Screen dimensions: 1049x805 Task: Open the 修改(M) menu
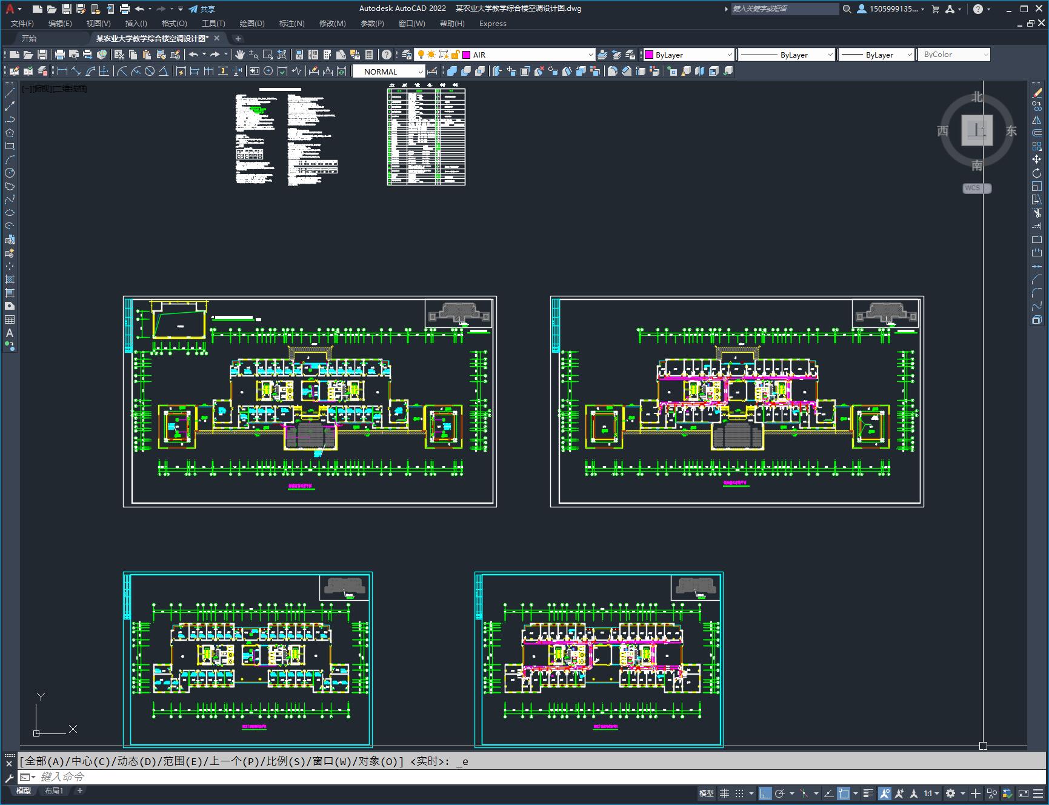(x=332, y=24)
